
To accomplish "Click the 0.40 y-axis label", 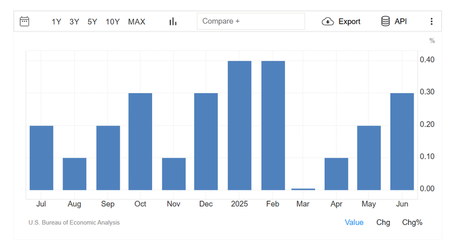I will coord(427,60).
